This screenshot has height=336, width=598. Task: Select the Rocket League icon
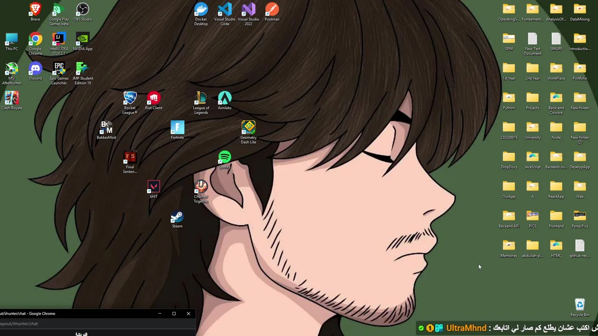[x=130, y=103]
